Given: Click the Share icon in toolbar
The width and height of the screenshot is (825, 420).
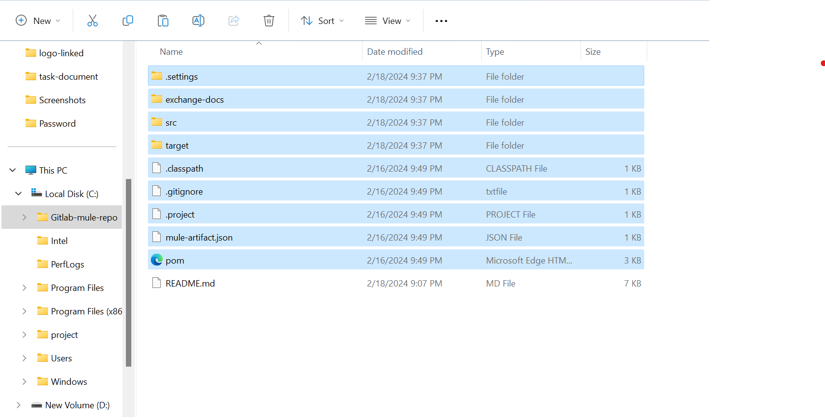Looking at the screenshot, I should [x=234, y=21].
